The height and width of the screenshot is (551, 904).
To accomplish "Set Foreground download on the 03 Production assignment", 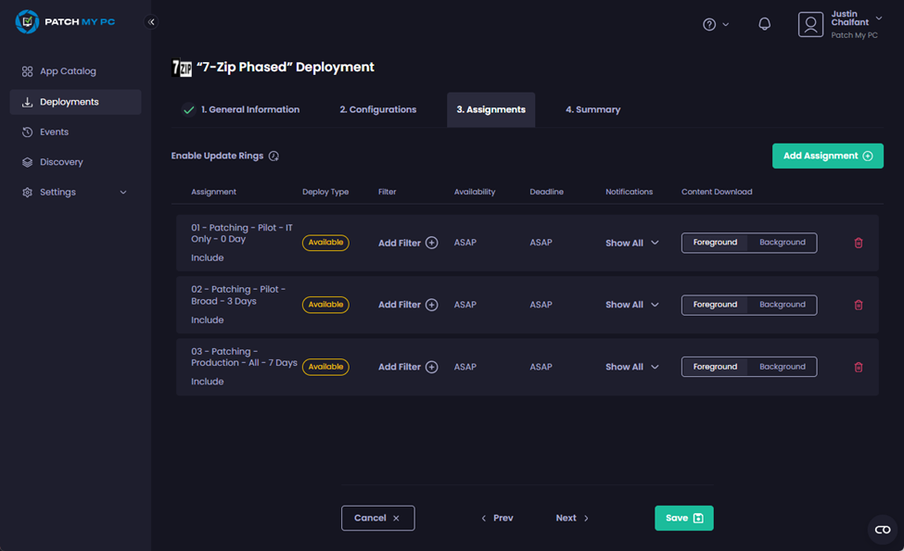I will 715,366.
